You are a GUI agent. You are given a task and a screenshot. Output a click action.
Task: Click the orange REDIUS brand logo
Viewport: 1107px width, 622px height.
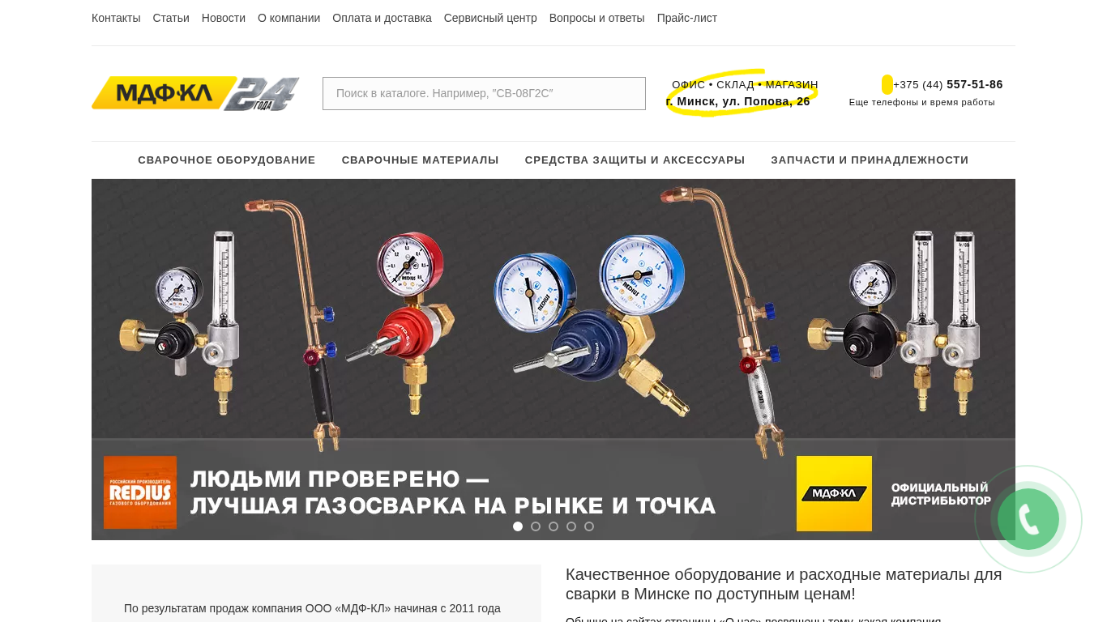[x=140, y=492]
